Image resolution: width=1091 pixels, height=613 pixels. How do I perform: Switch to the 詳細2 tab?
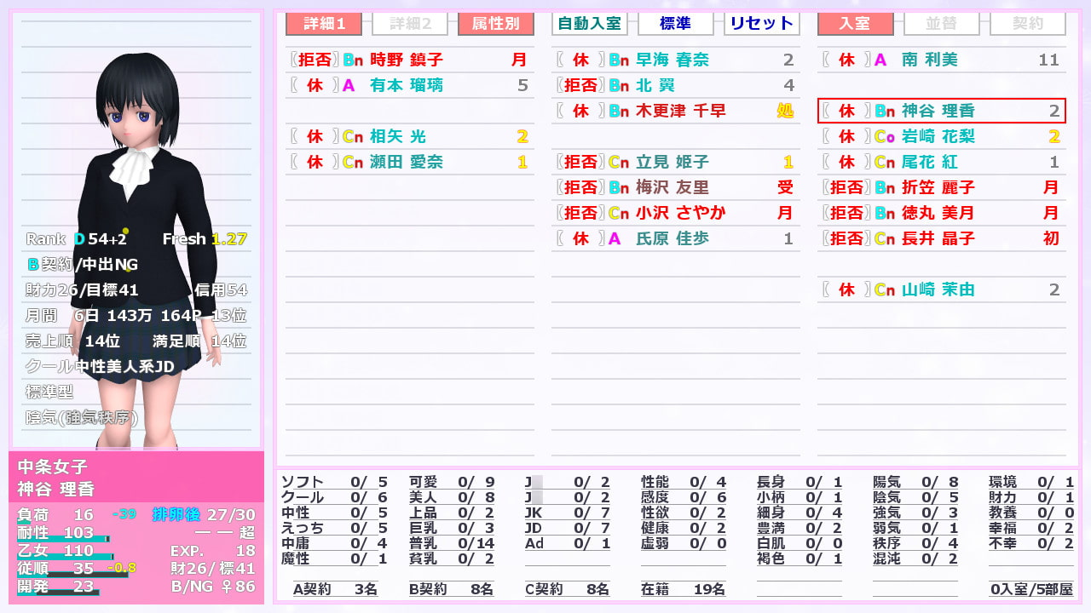(x=410, y=23)
